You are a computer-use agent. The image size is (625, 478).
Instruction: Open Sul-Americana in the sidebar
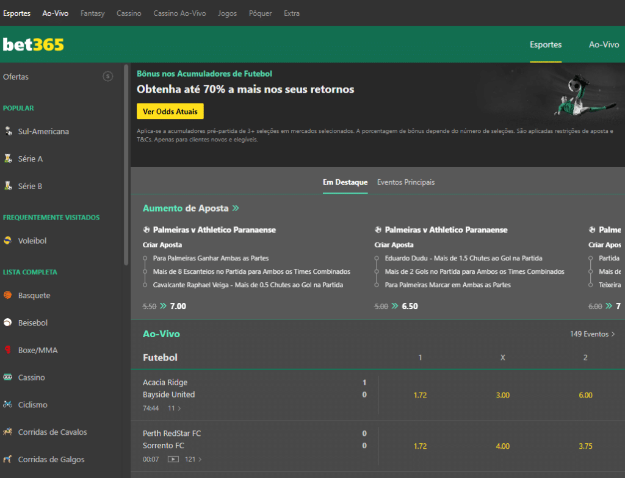pyautogui.click(x=60, y=131)
